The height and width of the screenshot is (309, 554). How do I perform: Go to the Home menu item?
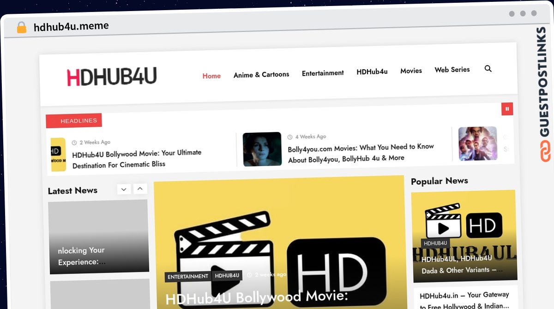coord(211,76)
